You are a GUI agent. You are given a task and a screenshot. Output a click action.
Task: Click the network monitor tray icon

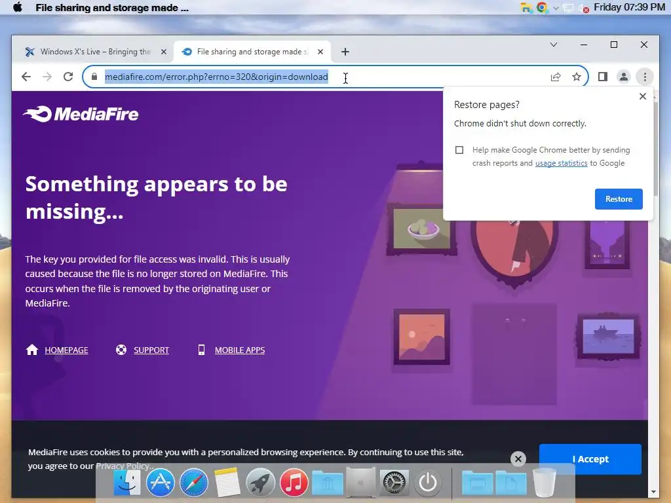click(568, 8)
